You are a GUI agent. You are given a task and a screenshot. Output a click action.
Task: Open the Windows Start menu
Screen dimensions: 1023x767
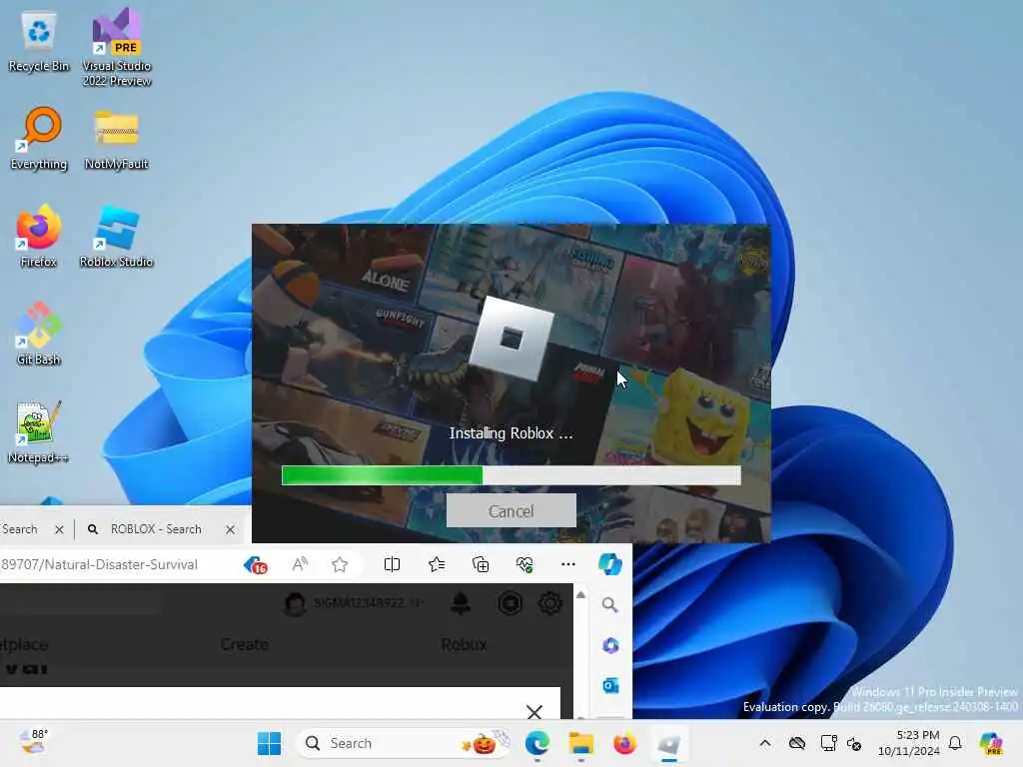click(x=270, y=743)
